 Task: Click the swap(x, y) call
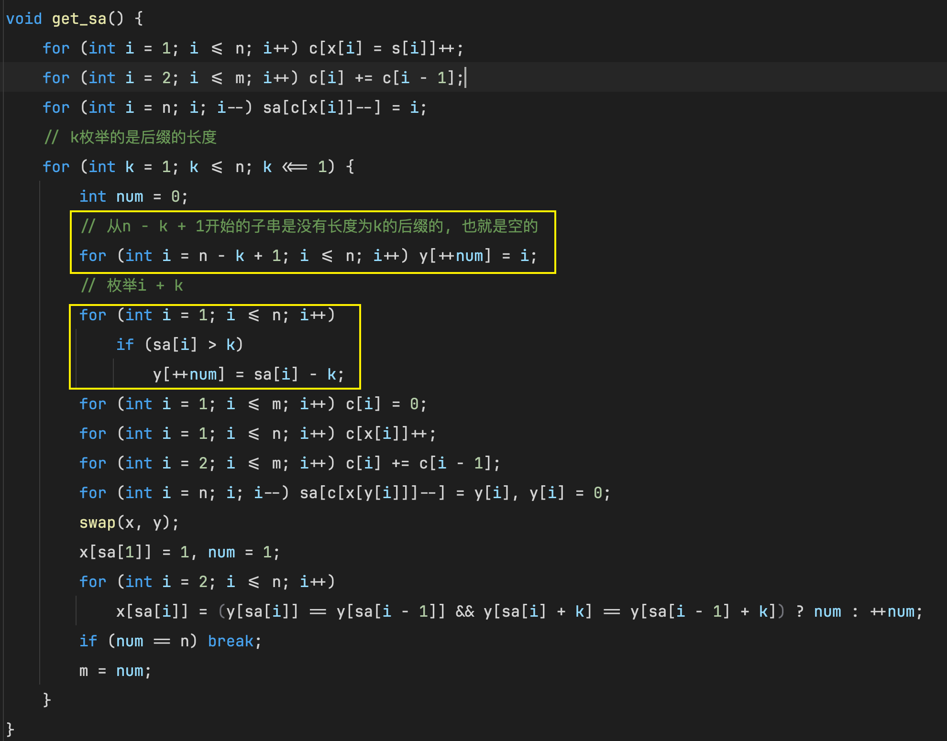129,523
